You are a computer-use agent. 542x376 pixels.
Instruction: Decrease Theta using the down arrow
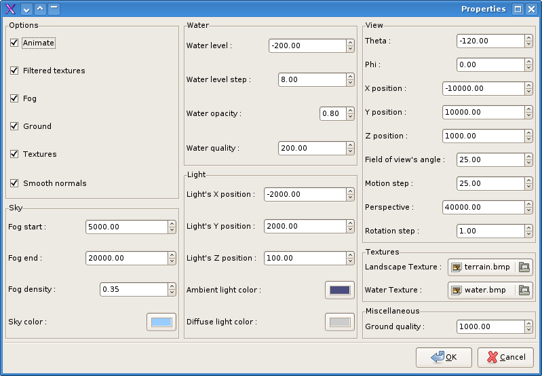click(528, 44)
